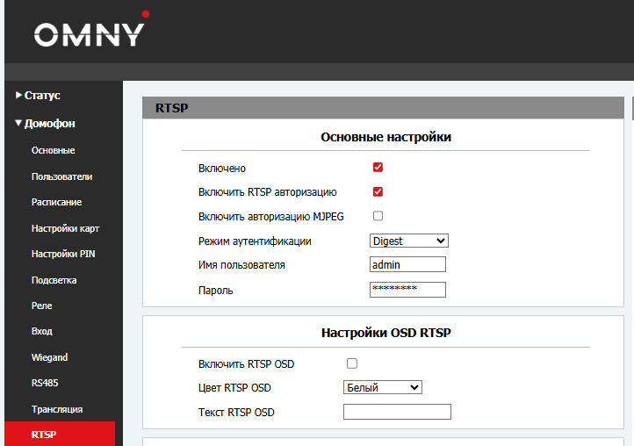634x446 pixels.
Task: Open the Трансляция page
Action: click(x=57, y=409)
